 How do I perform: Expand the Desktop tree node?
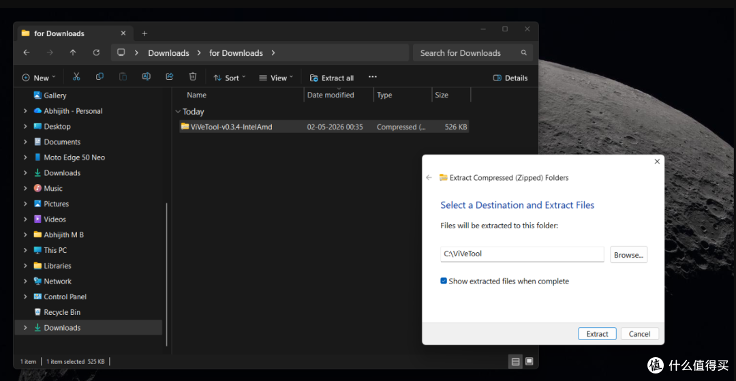[x=25, y=127]
